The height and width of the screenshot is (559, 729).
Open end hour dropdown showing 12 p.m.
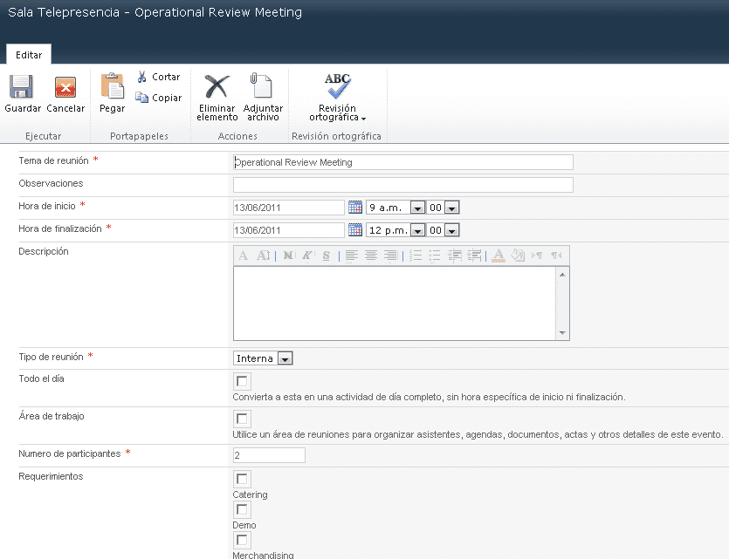tap(395, 230)
